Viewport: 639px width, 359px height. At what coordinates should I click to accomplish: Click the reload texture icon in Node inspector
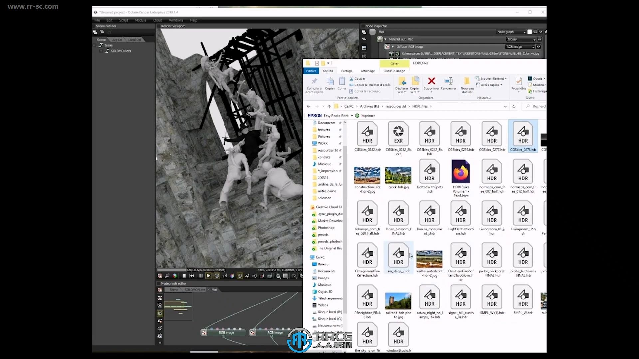397,53
